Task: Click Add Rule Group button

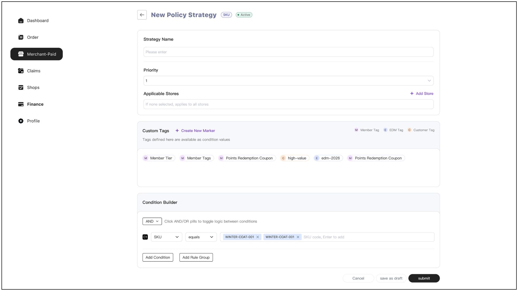Action: (x=196, y=257)
